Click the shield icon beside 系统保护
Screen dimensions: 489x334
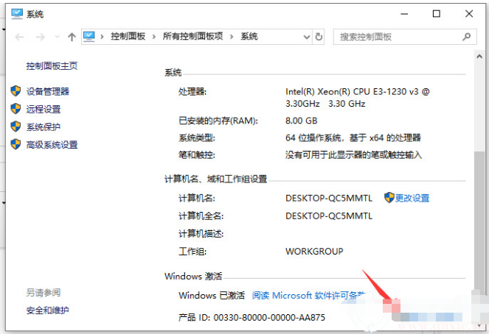coord(15,127)
